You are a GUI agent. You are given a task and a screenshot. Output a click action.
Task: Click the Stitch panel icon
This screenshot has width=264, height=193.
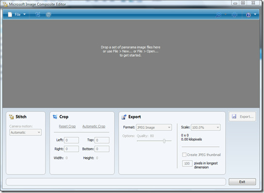point(11,116)
